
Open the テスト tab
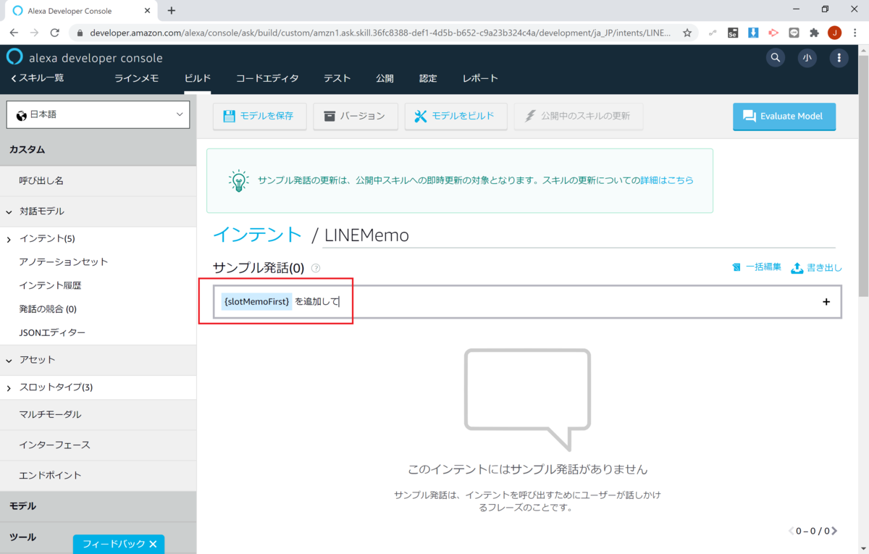point(337,78)
